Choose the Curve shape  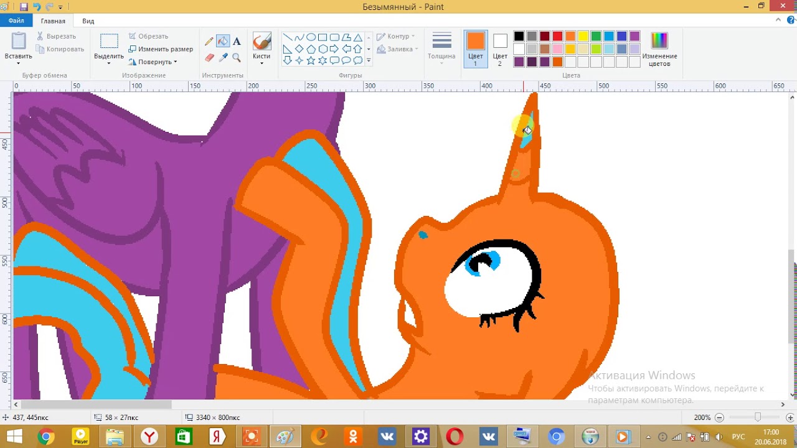click(299, 37)
